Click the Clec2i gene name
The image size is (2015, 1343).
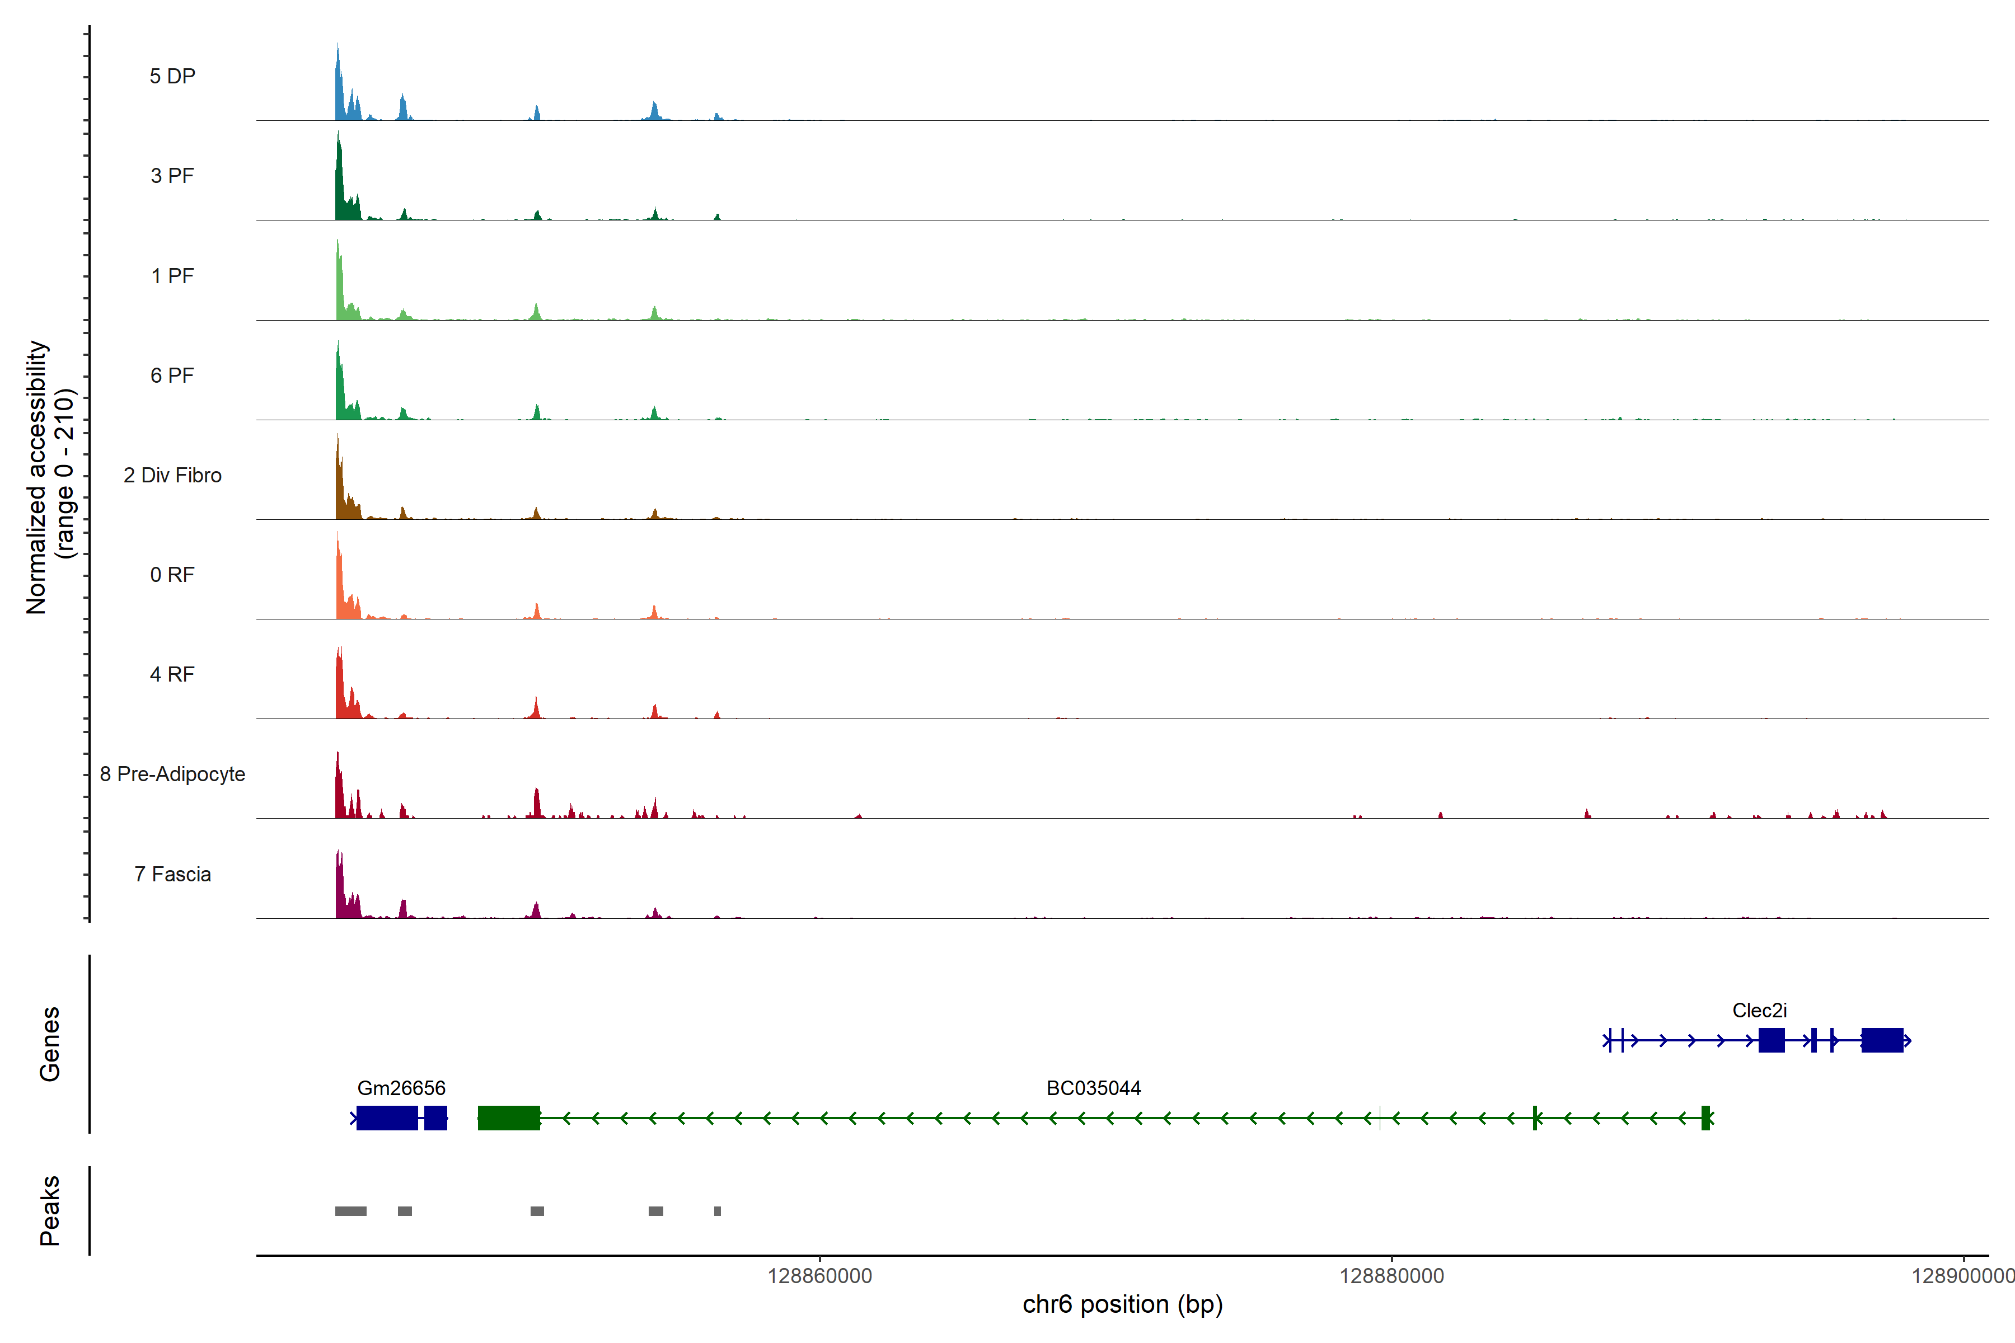(1759, 1010)
